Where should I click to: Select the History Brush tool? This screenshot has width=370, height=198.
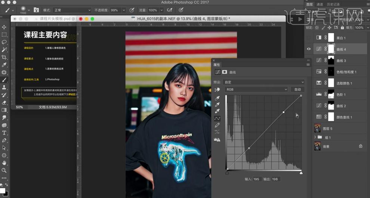click(x=4, y=95)
